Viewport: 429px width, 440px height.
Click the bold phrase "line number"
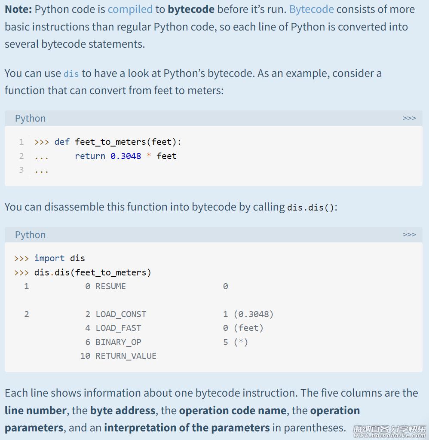35,410
